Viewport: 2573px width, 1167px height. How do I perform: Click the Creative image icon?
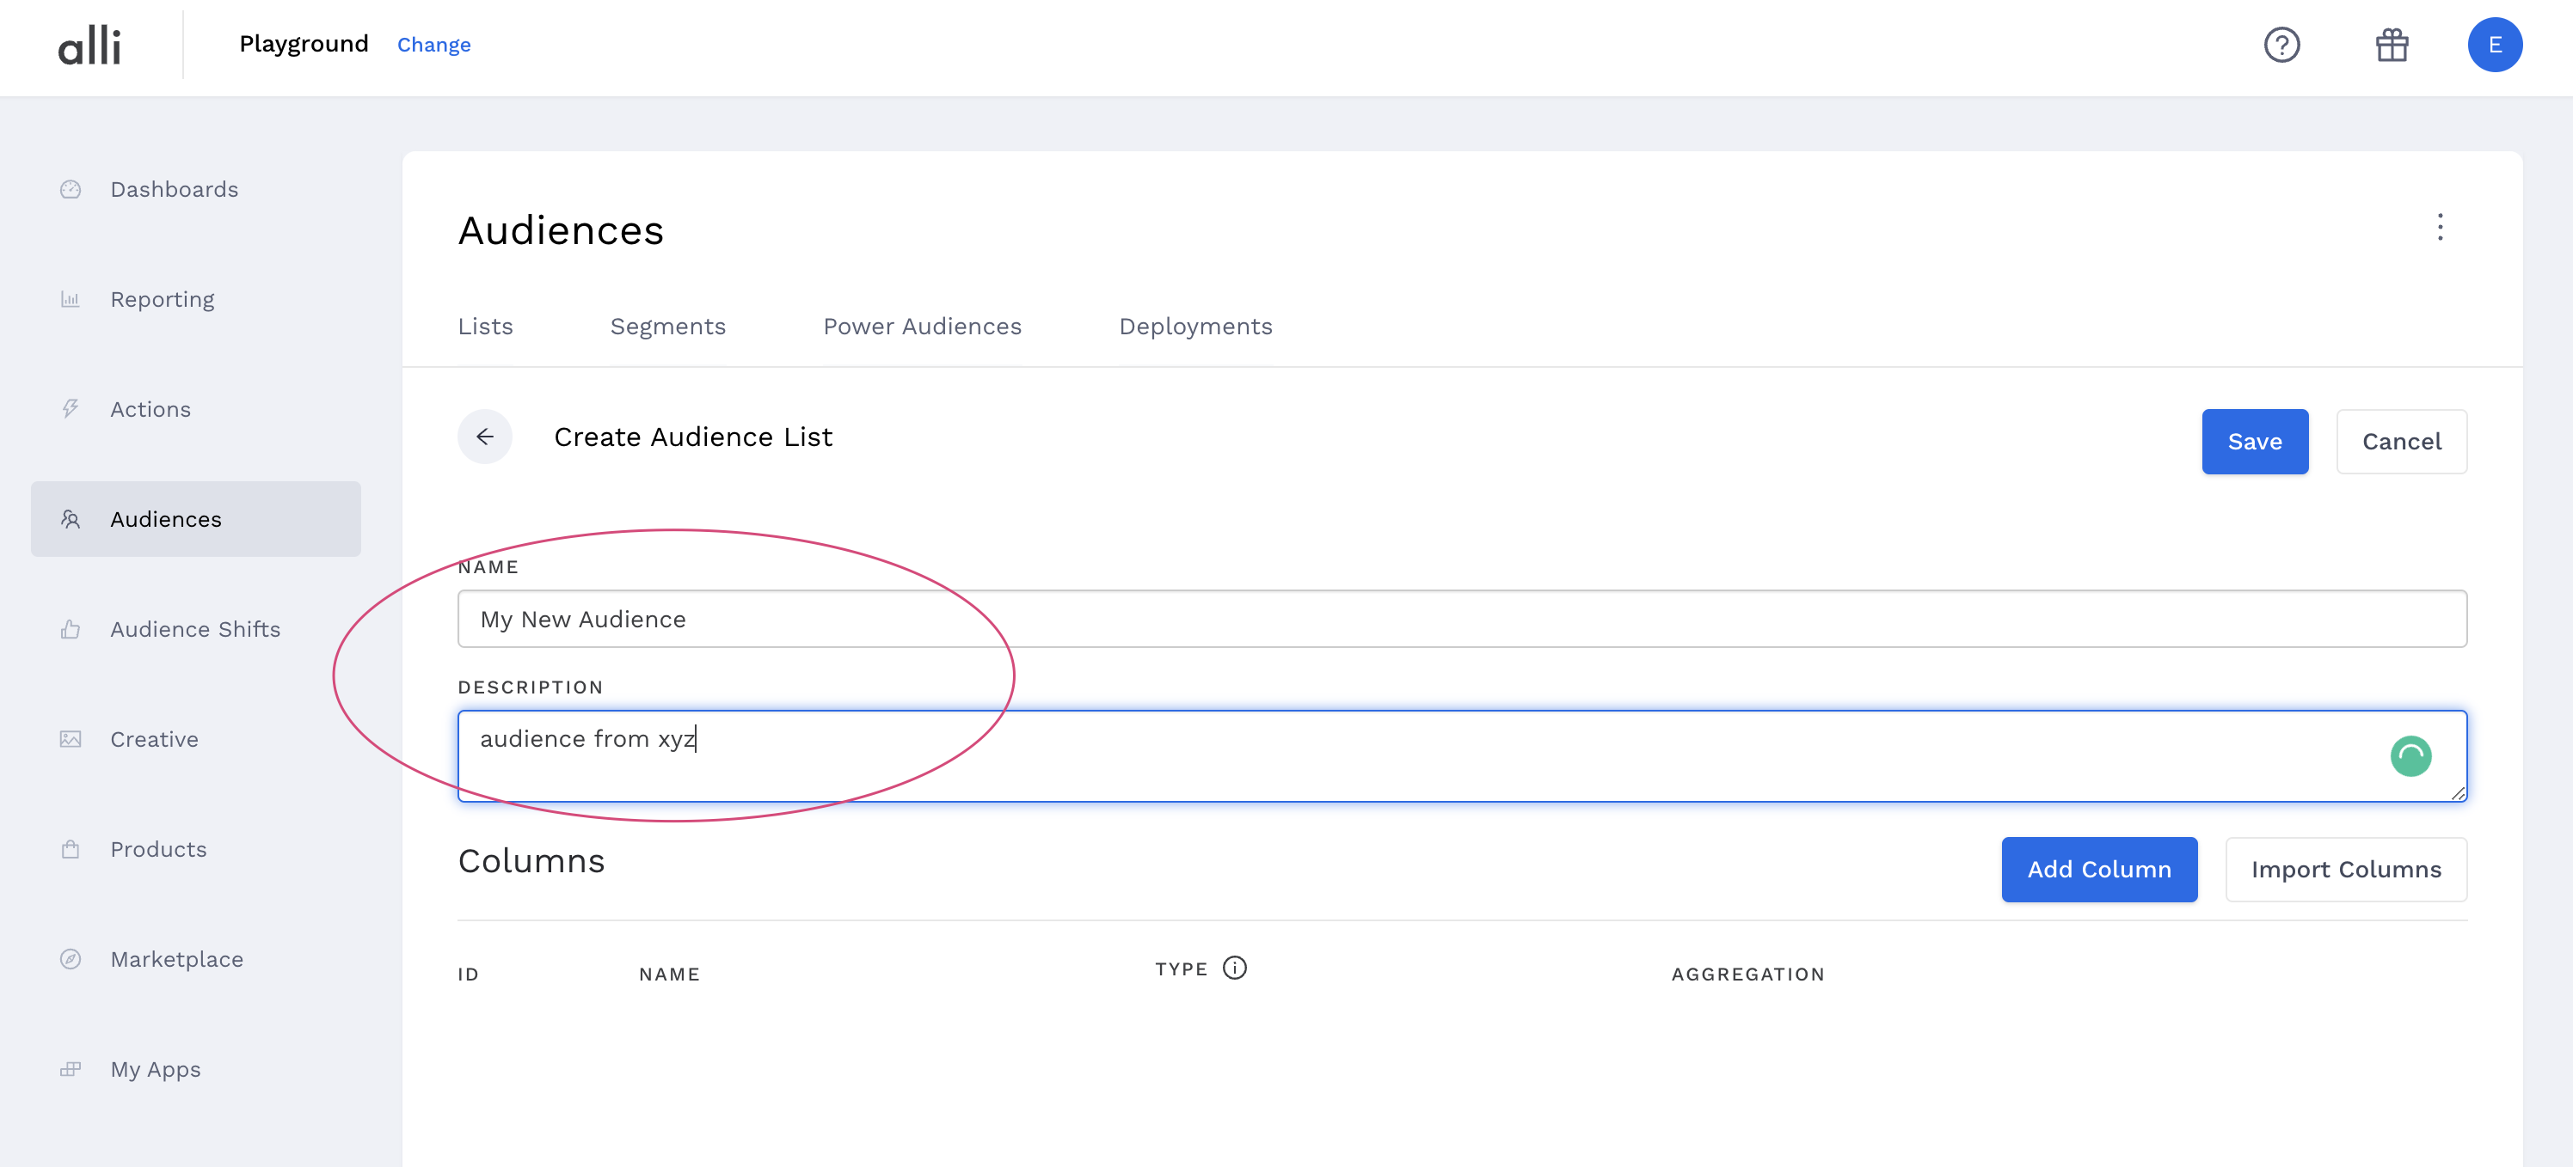pyautogui.click(x=70, y=739)
